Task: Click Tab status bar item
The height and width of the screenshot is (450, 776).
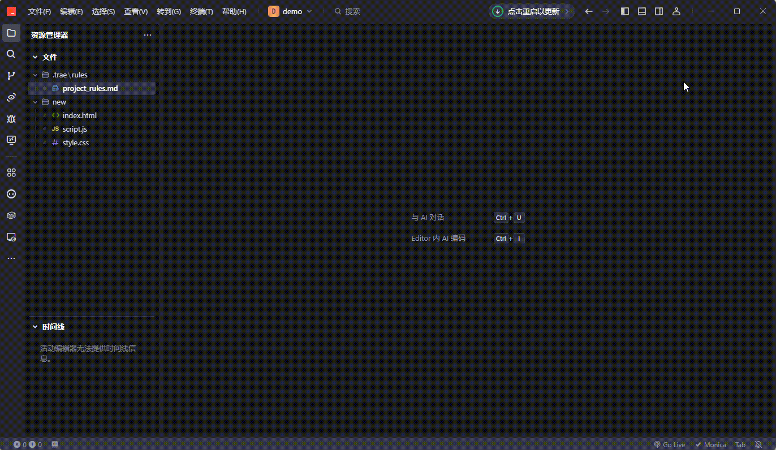Action: (x=740, y=445)
